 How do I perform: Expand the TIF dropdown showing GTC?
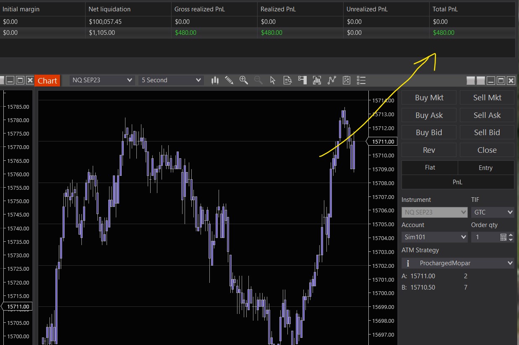pos(492,212)
